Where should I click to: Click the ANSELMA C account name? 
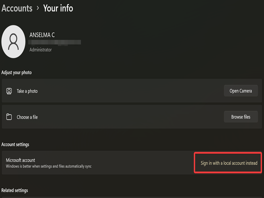click(42, 35)
